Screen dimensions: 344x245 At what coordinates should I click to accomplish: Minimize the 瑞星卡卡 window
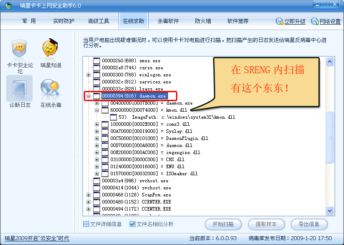click(318, 4)
